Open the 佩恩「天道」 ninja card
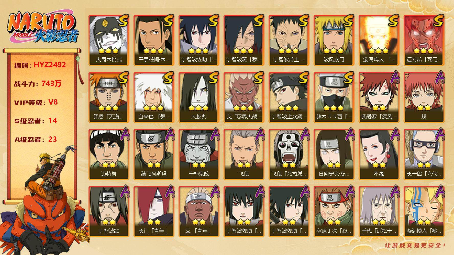 coord(109,97)
